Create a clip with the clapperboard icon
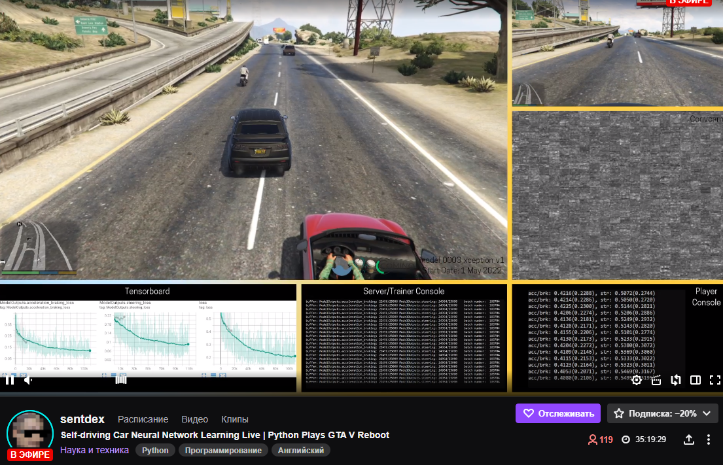This screenshot has height=465, width=723. click(x=656, y=380)
